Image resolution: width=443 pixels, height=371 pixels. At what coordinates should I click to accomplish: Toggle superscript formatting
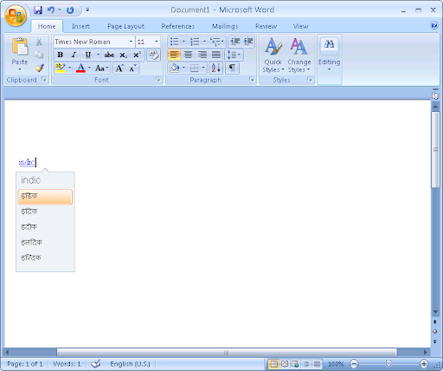tap(137, 55)
